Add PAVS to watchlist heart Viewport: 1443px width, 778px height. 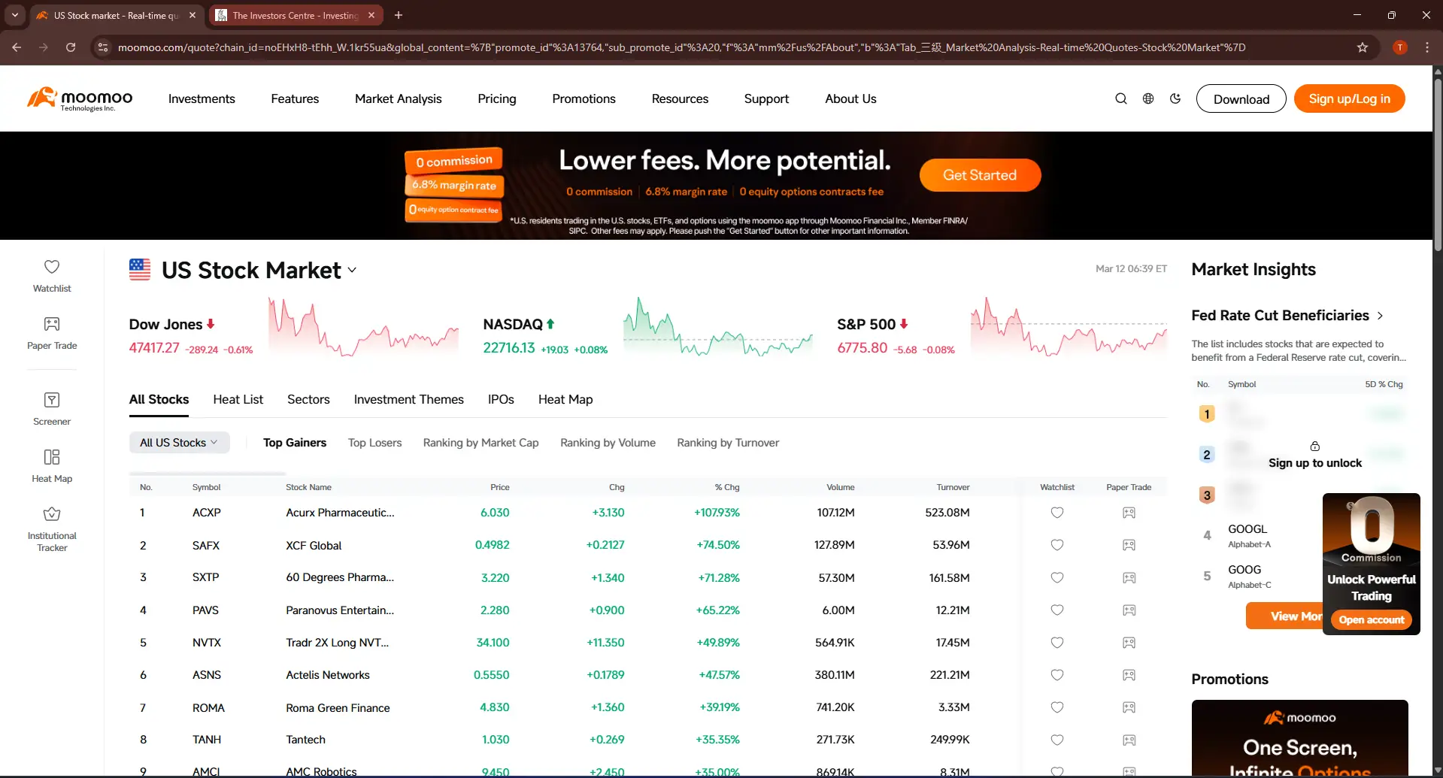(x=1056, y=610)
